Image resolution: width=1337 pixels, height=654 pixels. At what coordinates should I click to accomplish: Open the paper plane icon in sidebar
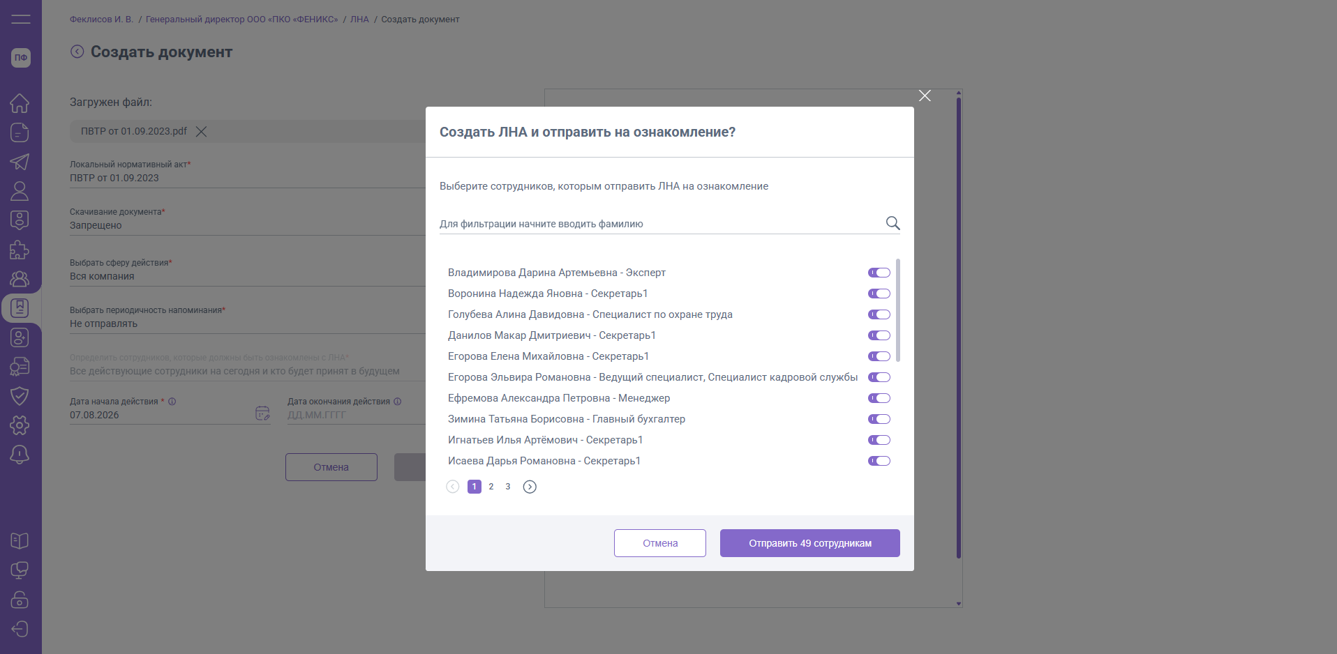(x=20, y=162)
